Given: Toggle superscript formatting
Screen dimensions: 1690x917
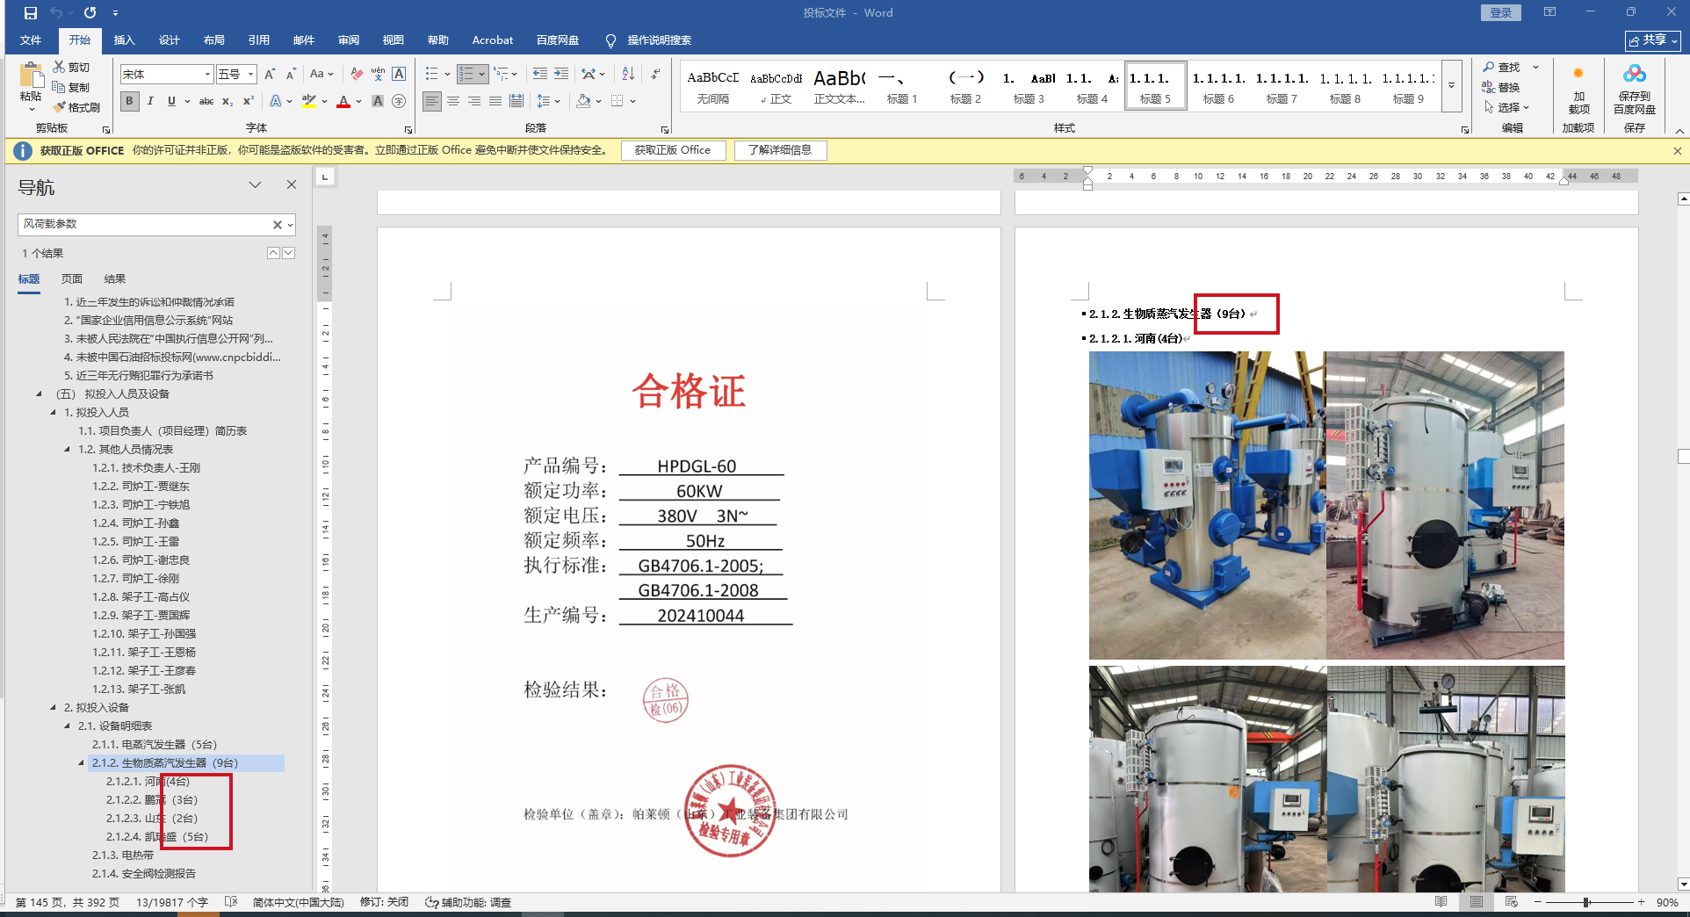Looking at the screenshot, I should pyautogui.click(x=249, y=101).
